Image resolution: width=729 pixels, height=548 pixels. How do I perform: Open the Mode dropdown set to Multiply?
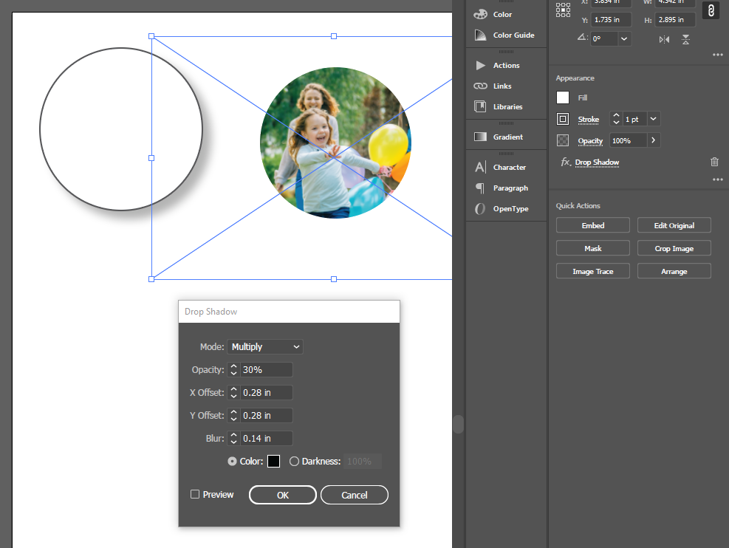click(x=264, y=346)
